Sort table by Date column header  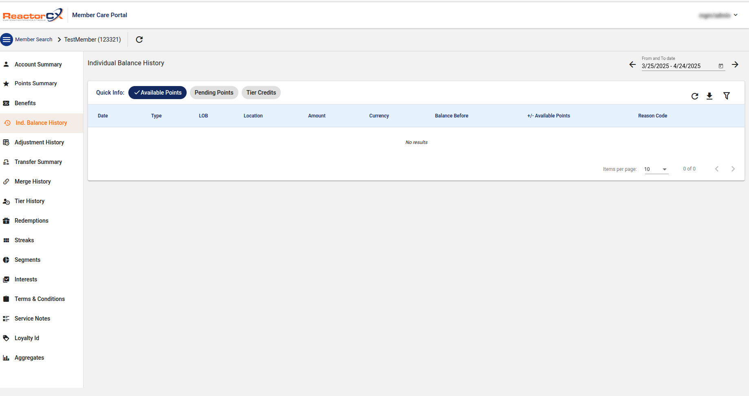[103, 116]
